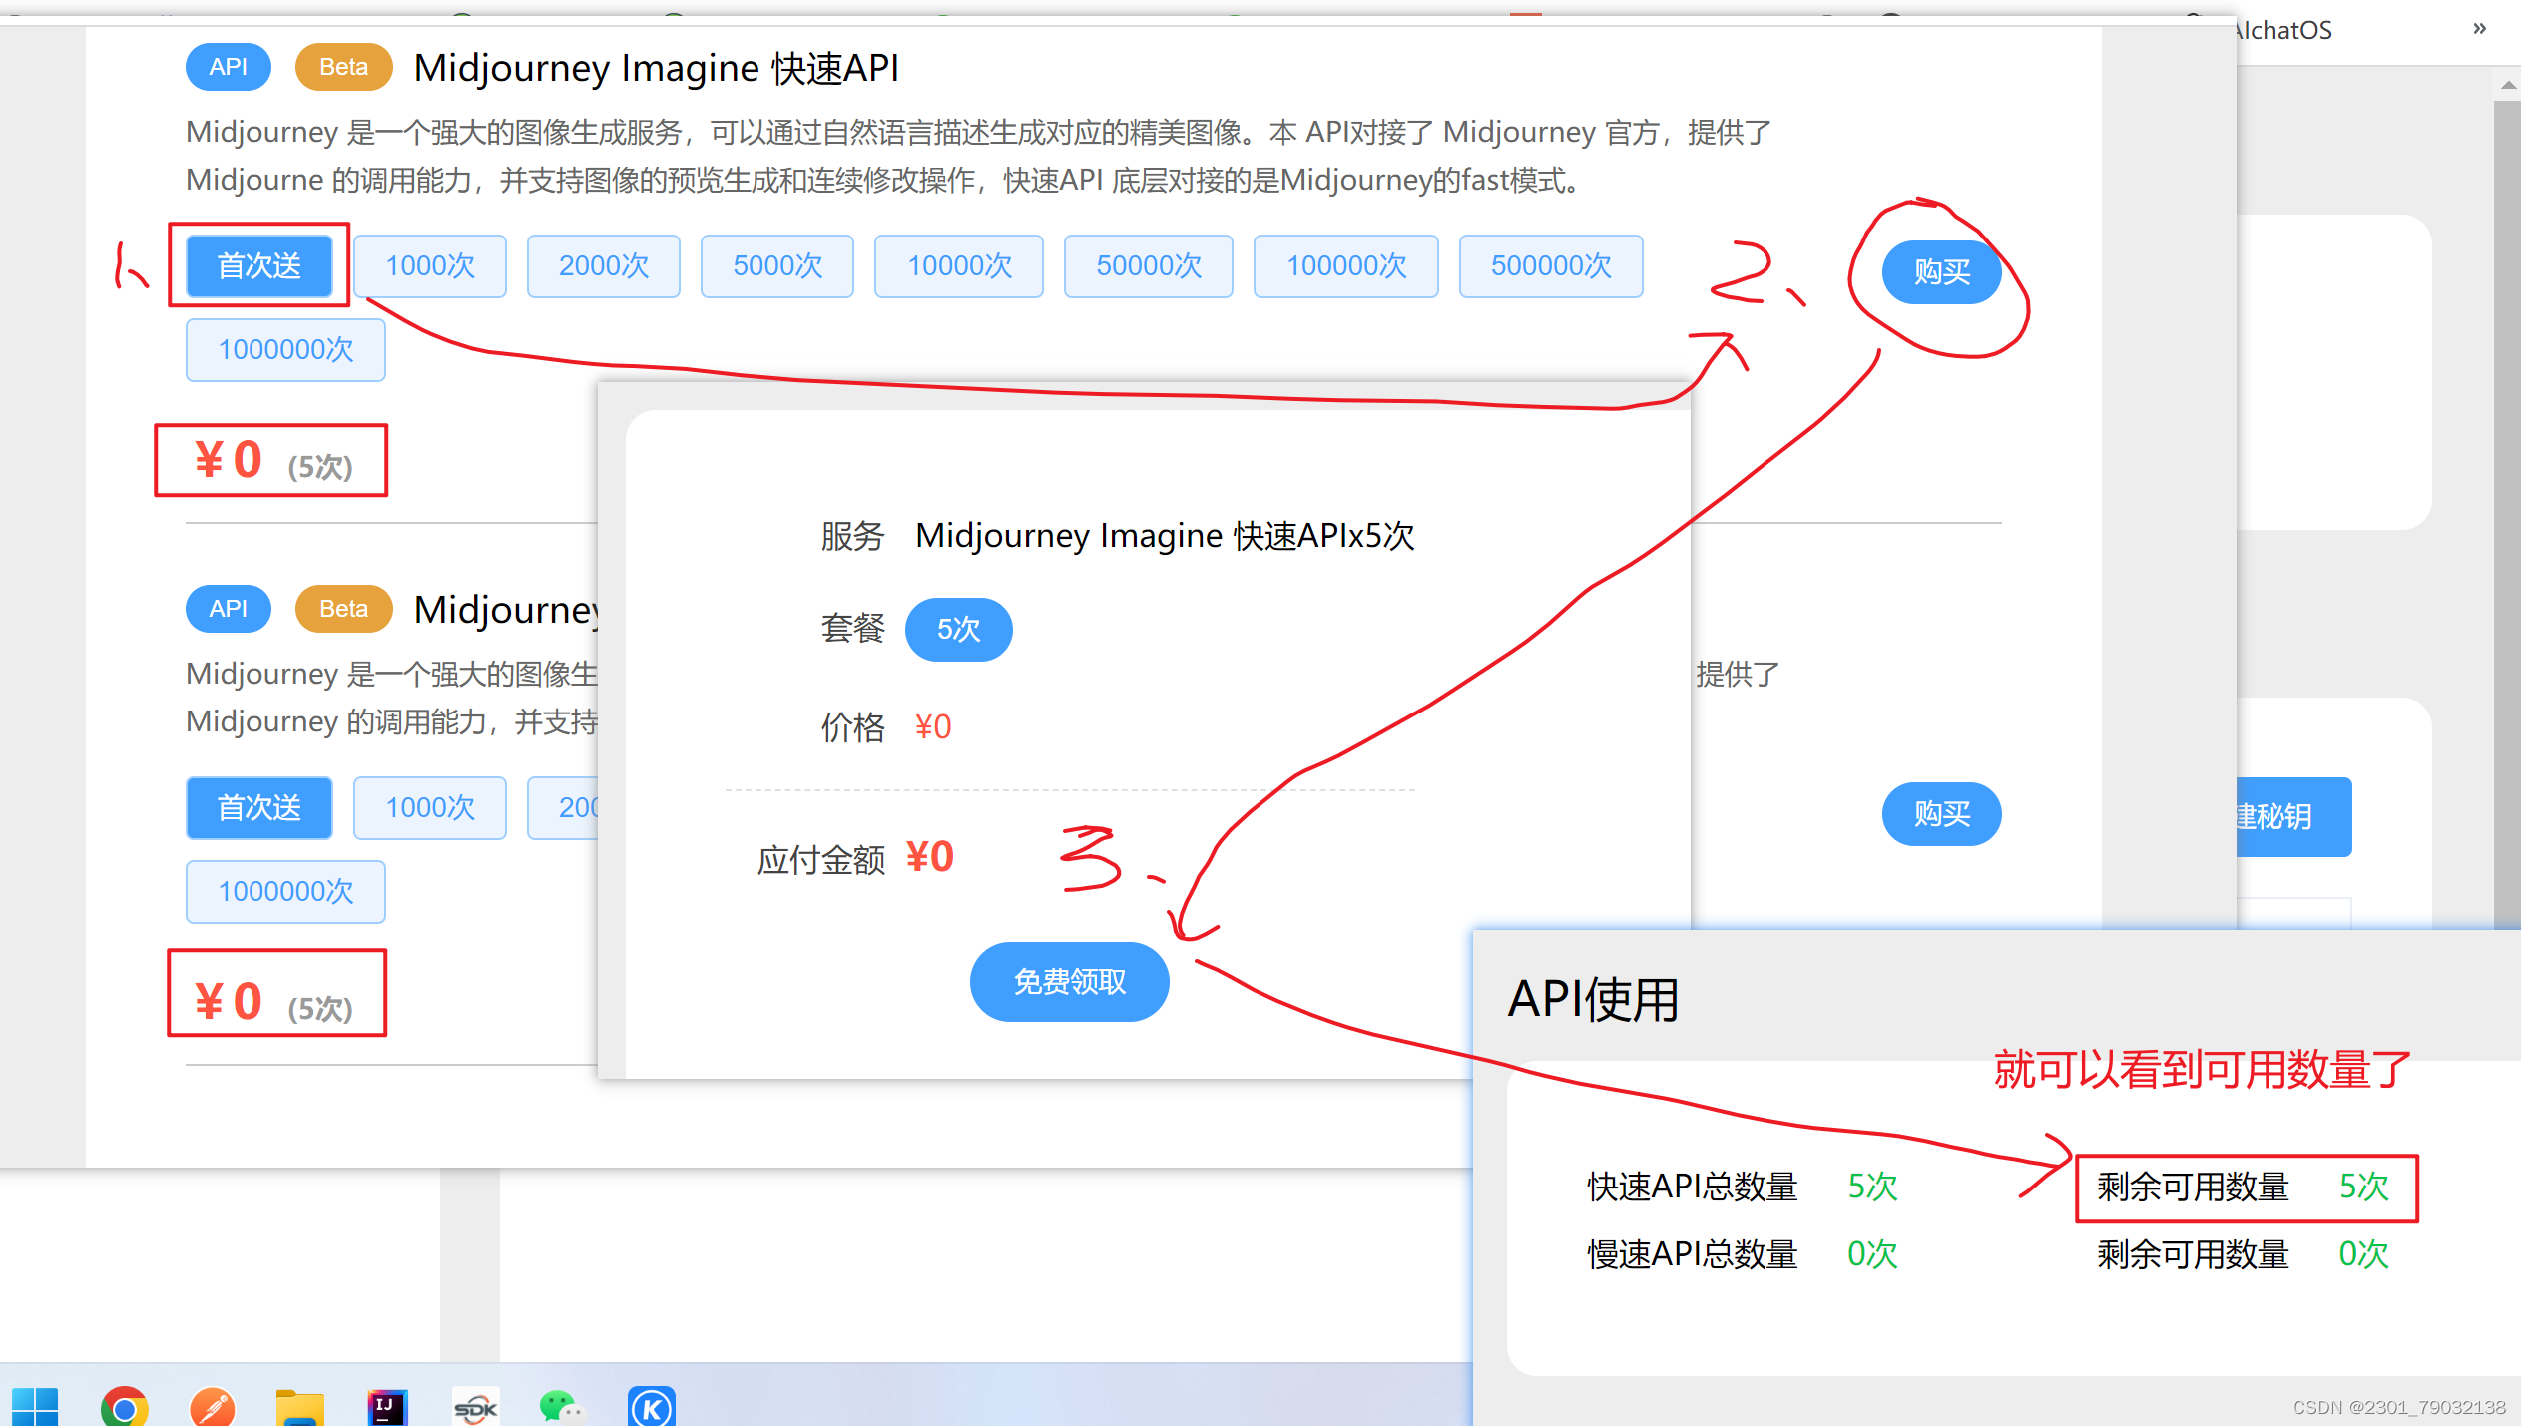Select the 1000000次 package tile
2521x1426 pixels.
coord(285,349)
